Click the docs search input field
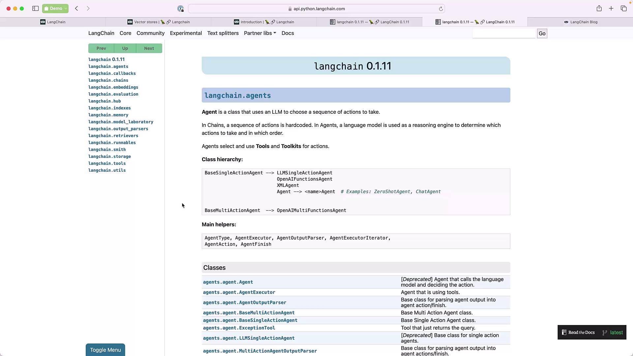Image resolution: width=633 pixels, height=356 pixels. tap(504, 33)
